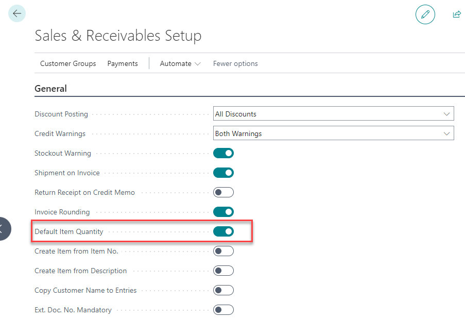
Task: Open the Discount Posting dropdown
Action: (x=333, y=114)
